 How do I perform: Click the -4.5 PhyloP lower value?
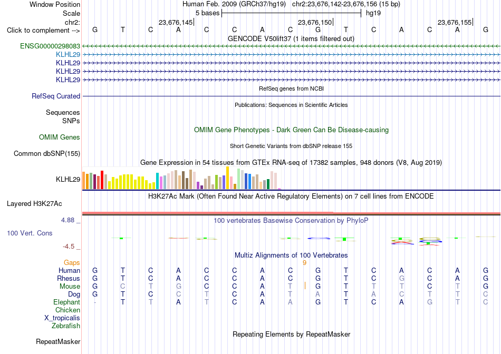[x=69, y=247]
